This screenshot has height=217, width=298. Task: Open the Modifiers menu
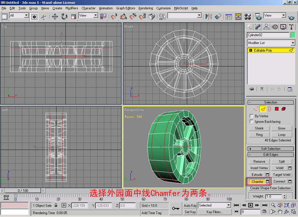click(72, 8)
